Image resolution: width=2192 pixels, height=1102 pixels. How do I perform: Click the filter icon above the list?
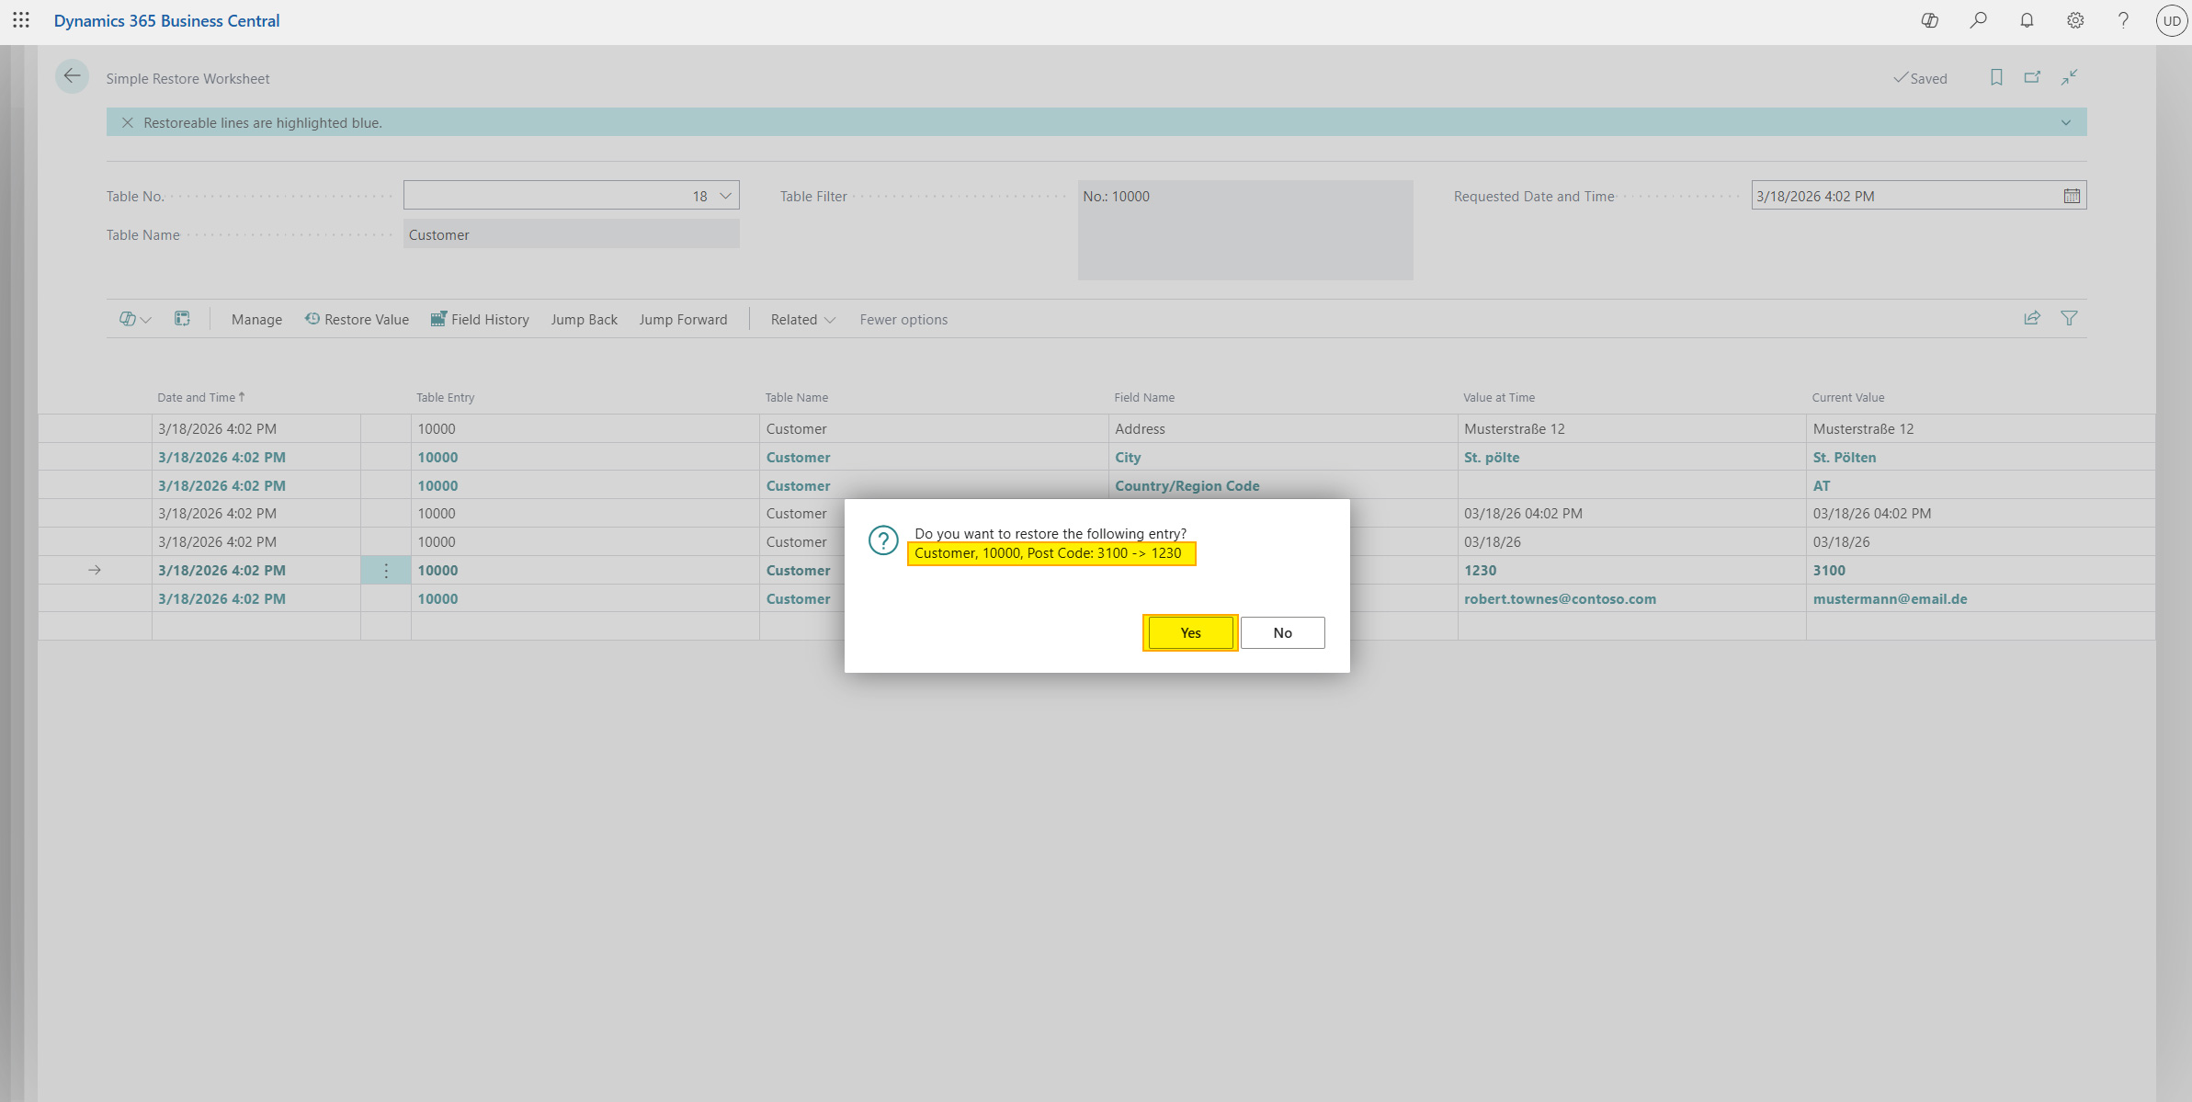click(x=2070, y=318)
